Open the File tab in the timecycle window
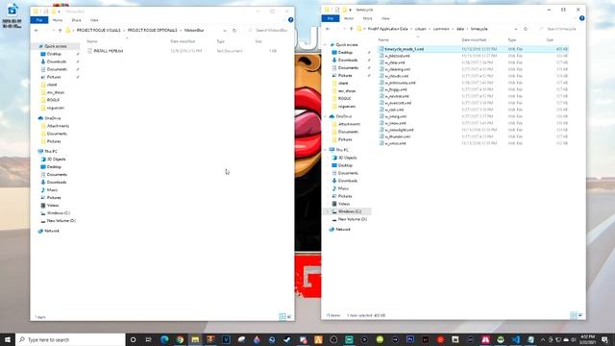Viewport: 615px width, 346px height. [331, 18]
